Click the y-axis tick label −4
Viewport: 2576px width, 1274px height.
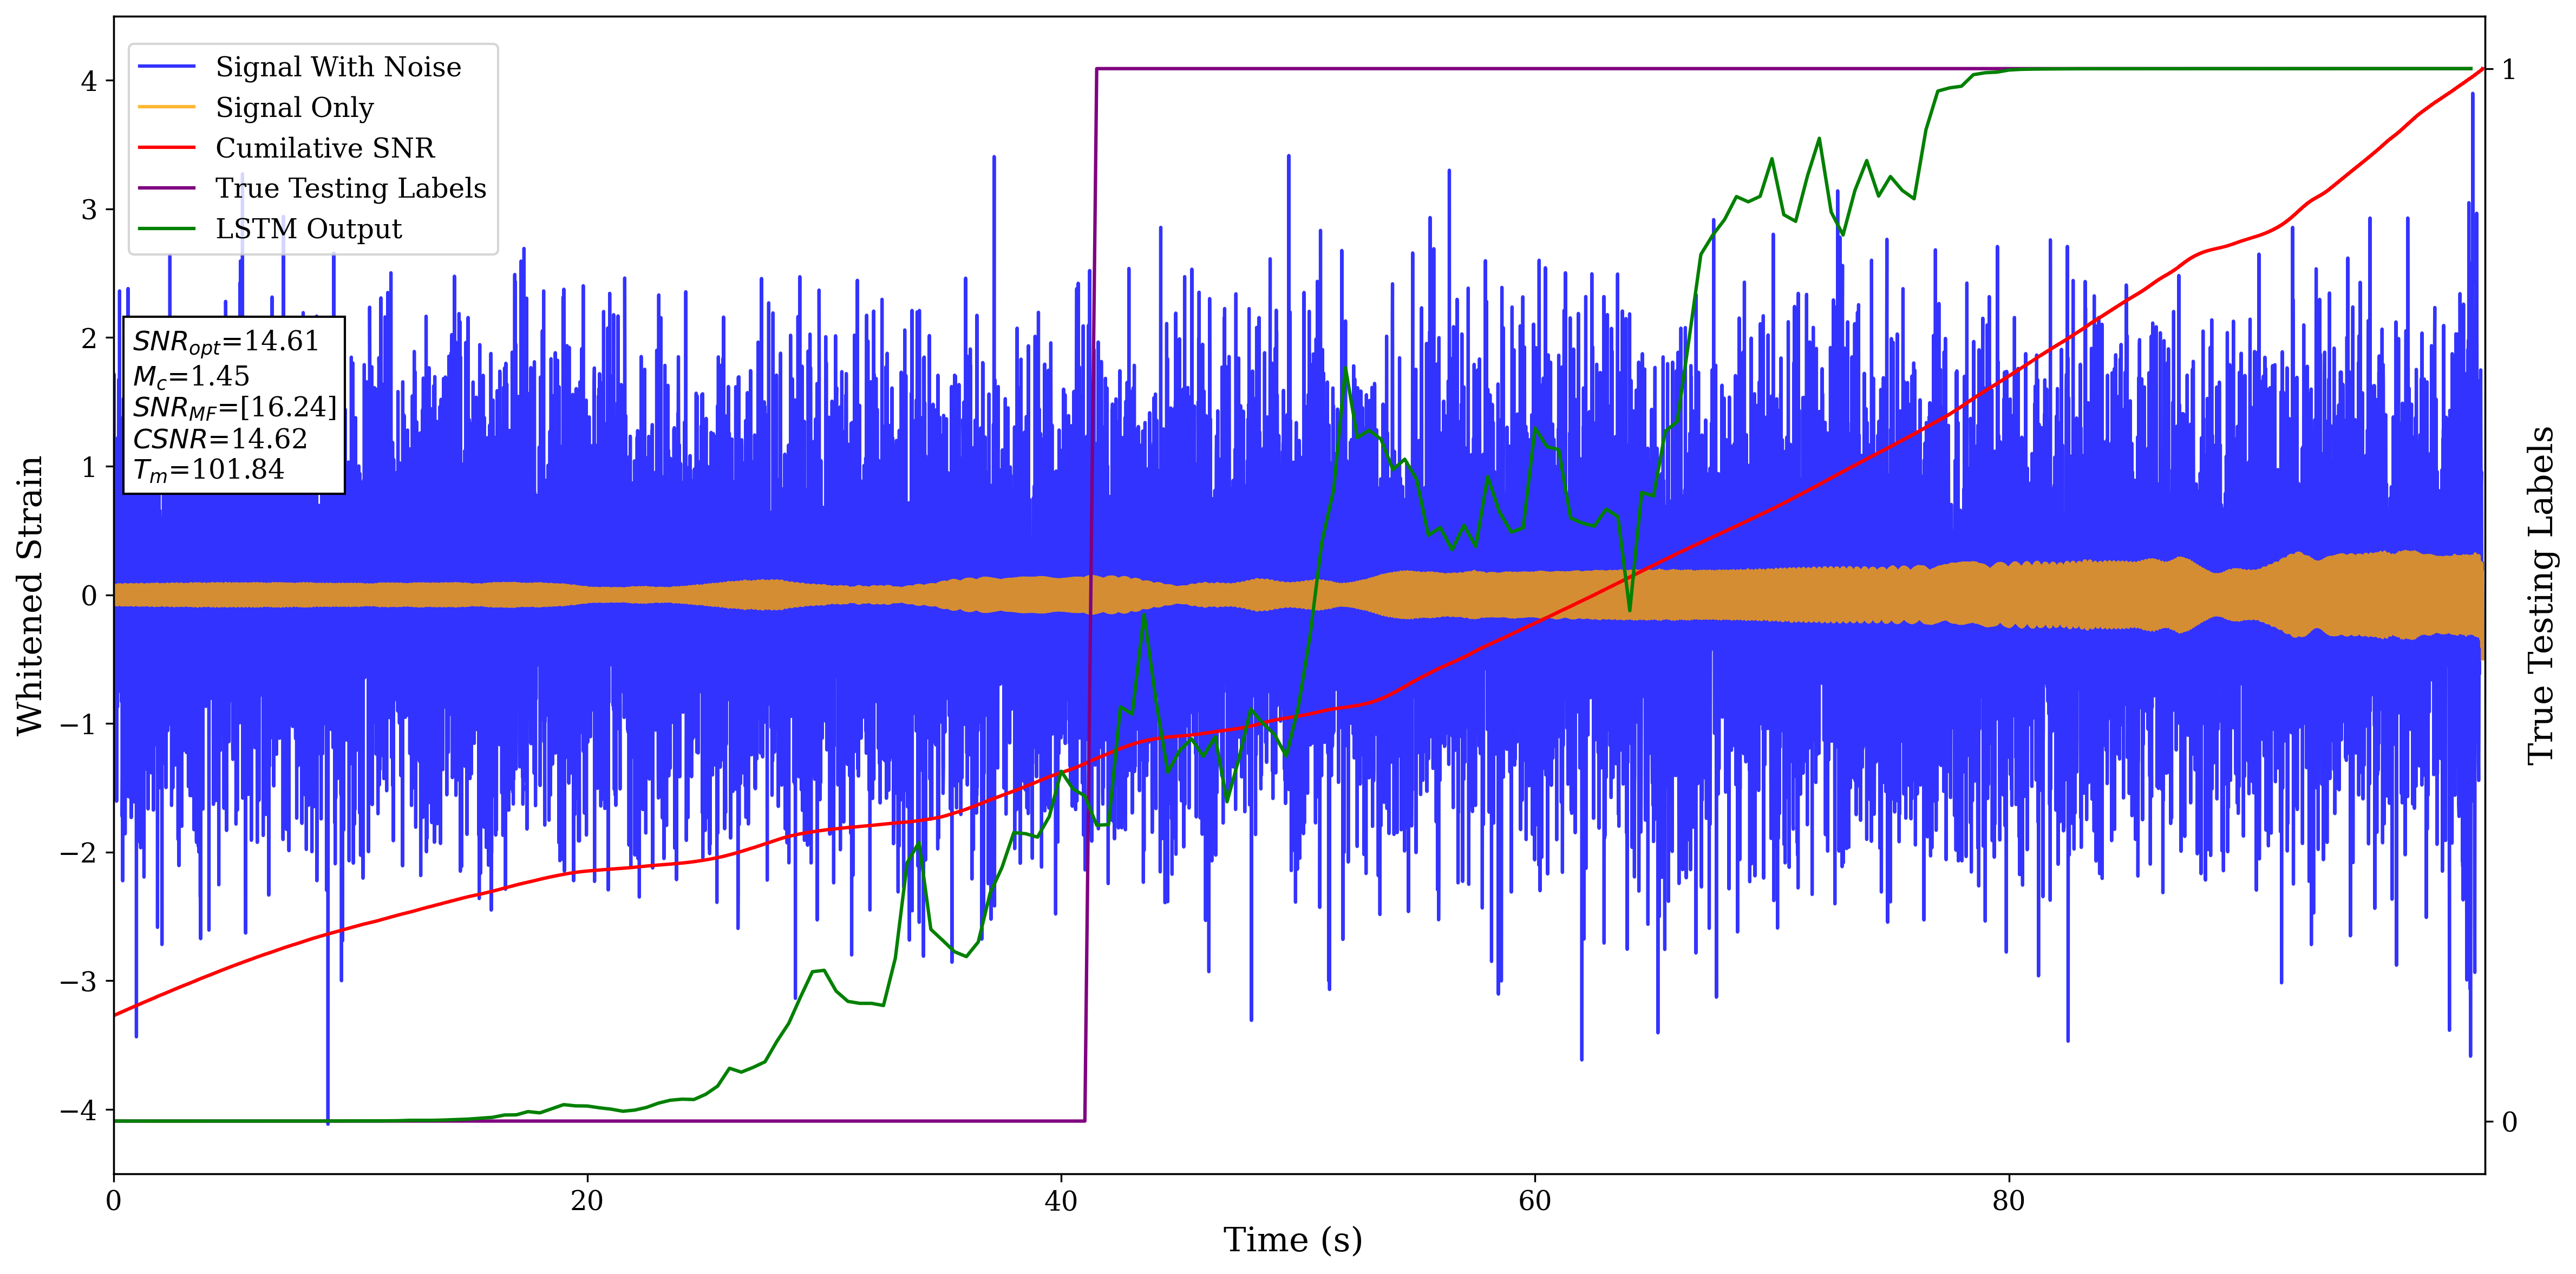click(78, 1110)
